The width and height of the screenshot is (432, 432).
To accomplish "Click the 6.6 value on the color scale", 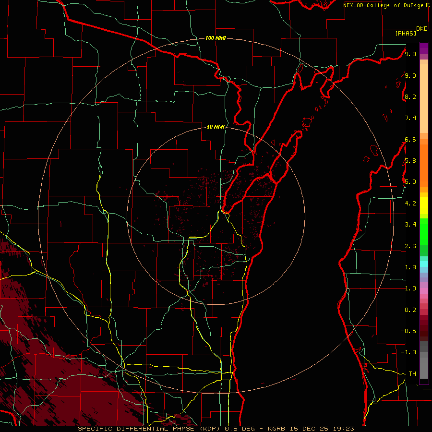I will pos(410,139).
